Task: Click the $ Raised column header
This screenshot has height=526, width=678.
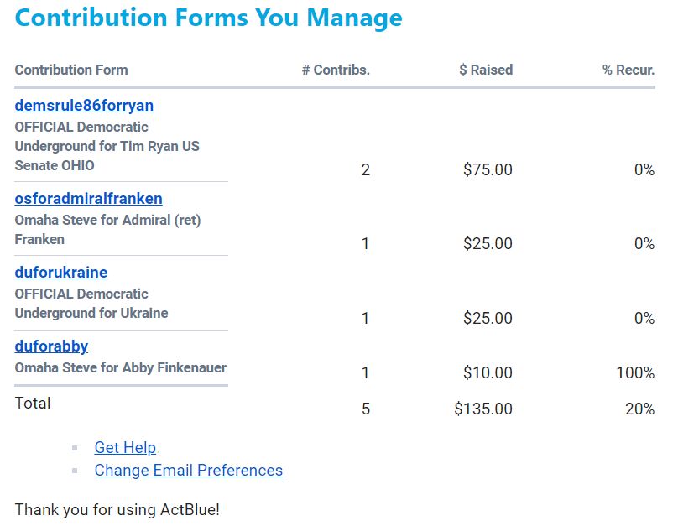Action: (486, 70)
